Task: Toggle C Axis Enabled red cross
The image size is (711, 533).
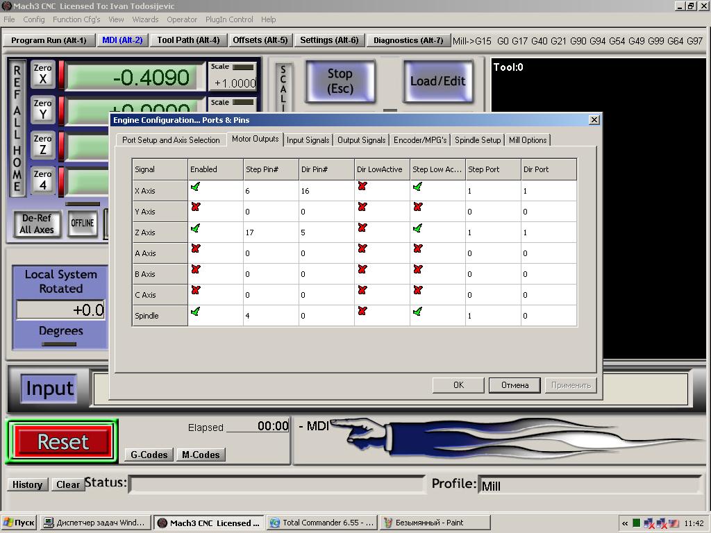Action: point(195,291)
